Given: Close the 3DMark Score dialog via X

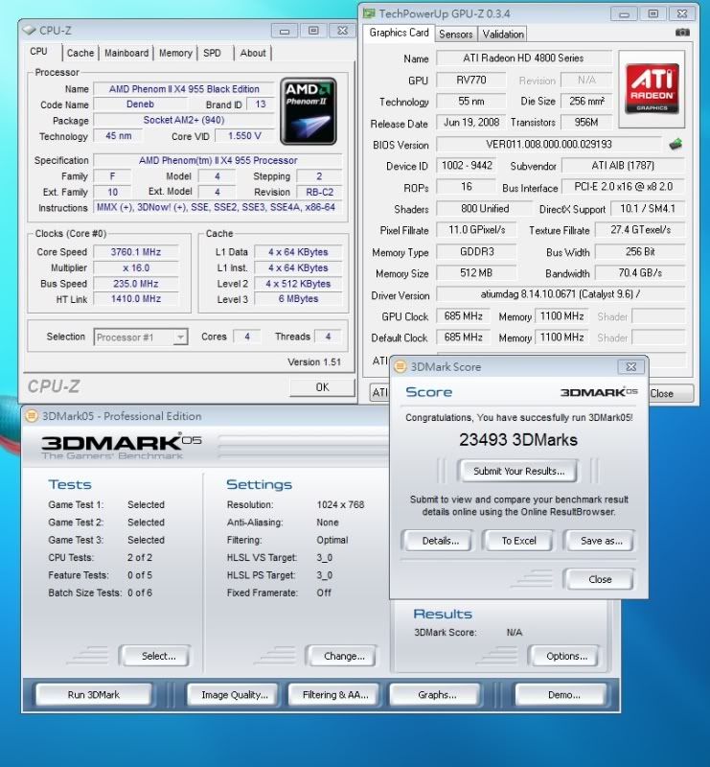Looking at the screenshot, I should [x=631, y=367].
